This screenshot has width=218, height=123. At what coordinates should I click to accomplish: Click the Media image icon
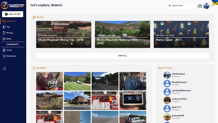tap(4, 39)
